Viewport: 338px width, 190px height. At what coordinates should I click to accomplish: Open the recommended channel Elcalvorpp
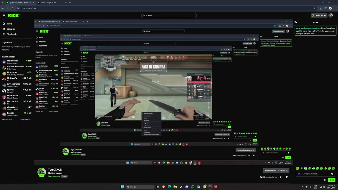coord(17,73)
